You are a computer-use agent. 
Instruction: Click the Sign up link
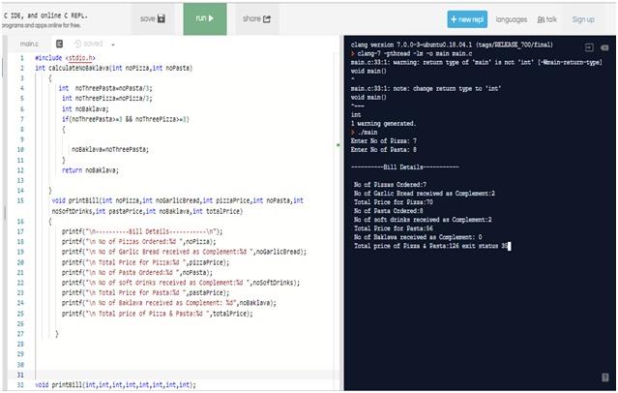point(583,18)
